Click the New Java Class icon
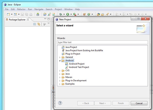Viewport: 153px width, 110px height. (x=89, y=14)
